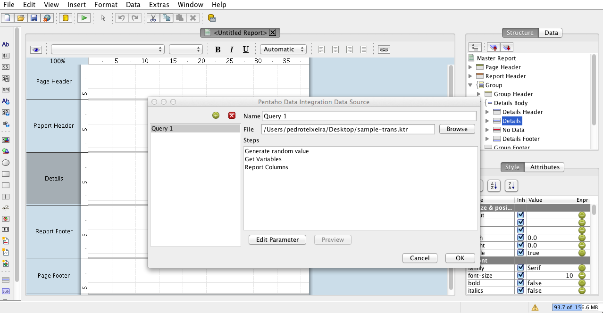
Task: Uncheck inherit checkbox for the true value row
Action: coord(520,253)
